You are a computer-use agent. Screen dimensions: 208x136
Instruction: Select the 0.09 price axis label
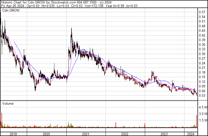[202, 86]
